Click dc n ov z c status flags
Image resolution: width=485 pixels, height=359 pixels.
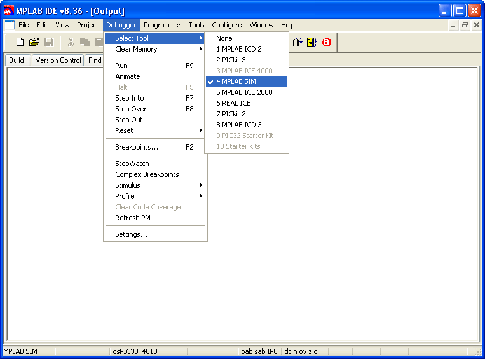click(x=301, y=351)
